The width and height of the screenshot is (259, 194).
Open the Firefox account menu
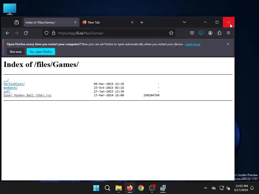pos(210,33)
